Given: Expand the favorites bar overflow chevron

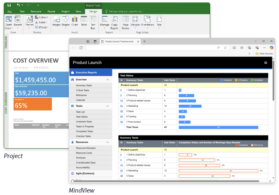Looking at the screenshot, I should tap(249, 54).
